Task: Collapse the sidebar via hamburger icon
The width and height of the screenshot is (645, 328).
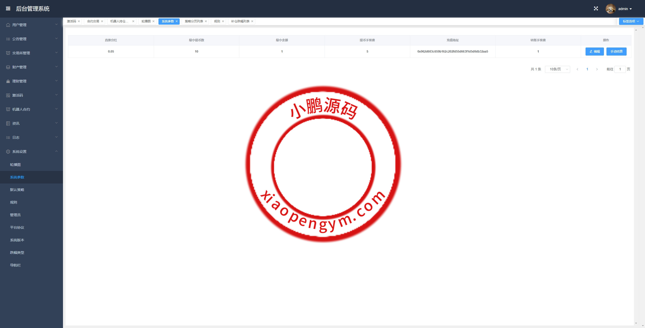Action: [8, 9]
